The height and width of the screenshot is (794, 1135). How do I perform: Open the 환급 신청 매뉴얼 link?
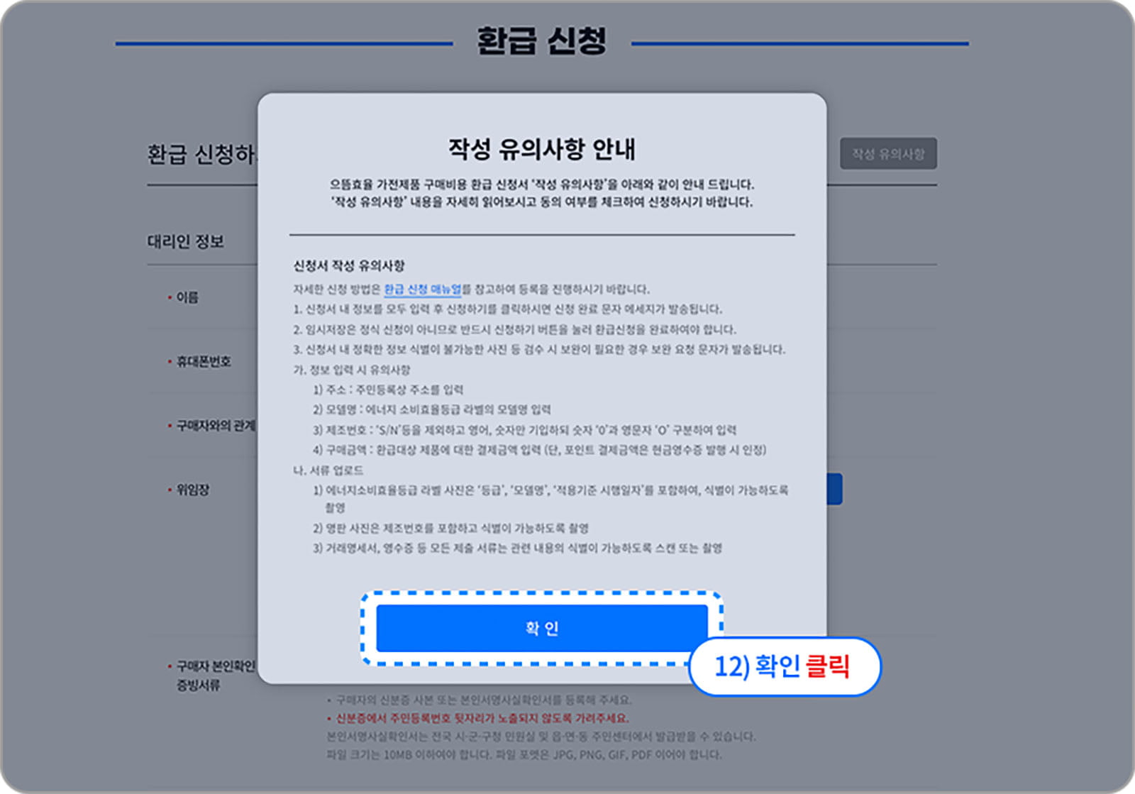point(422,290)
